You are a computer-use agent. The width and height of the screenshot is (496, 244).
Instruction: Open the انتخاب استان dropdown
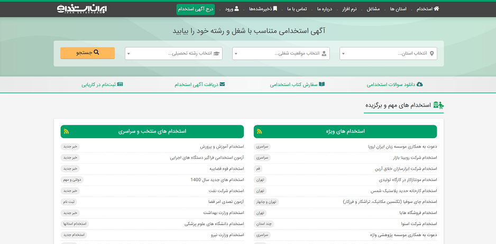[x=389, y=54]
